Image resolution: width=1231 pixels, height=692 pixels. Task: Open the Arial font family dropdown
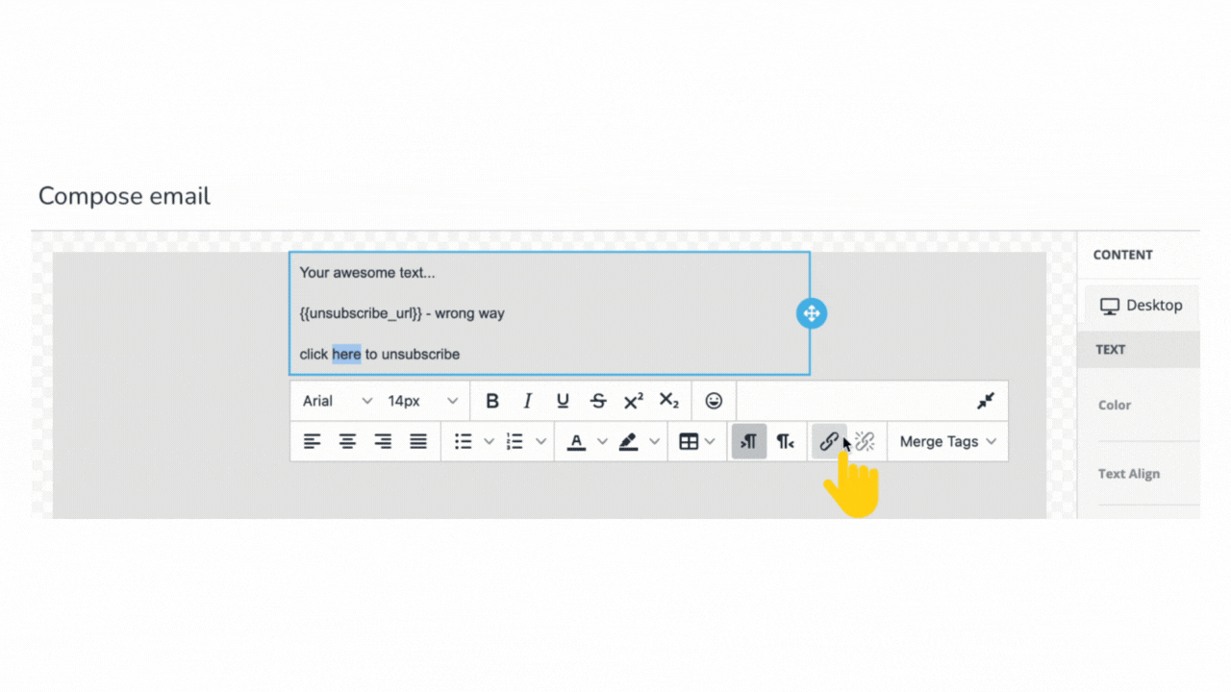[337, 401]
